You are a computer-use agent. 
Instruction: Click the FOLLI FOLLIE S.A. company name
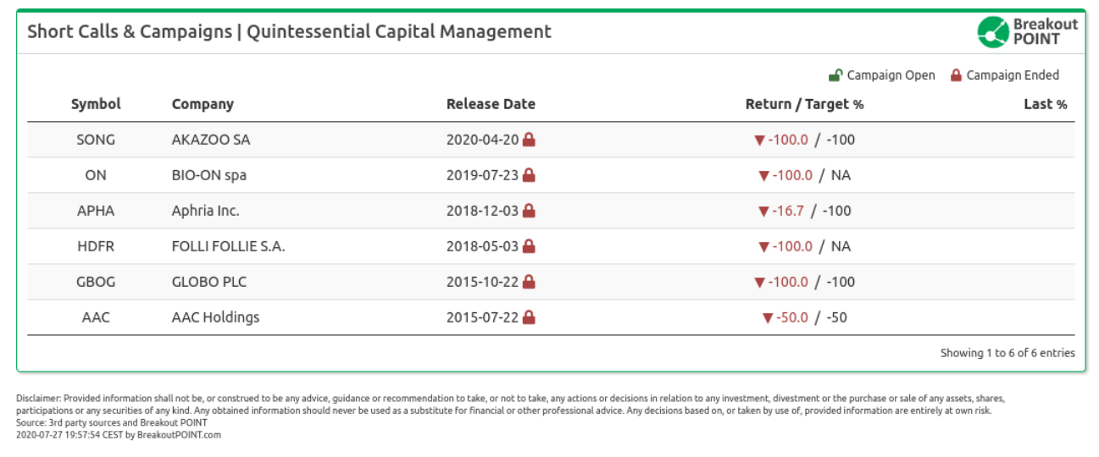[228, 246]
